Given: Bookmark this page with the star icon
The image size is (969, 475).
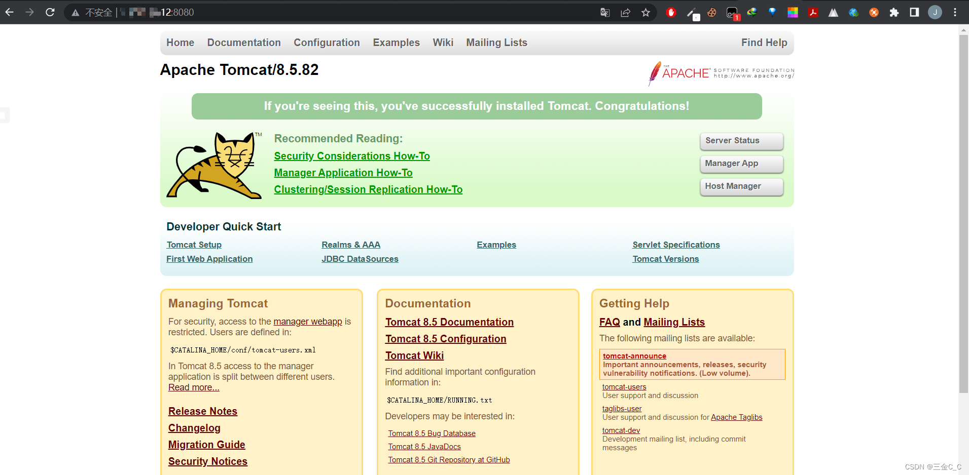Looking at the screenshot, I should 645,13.
